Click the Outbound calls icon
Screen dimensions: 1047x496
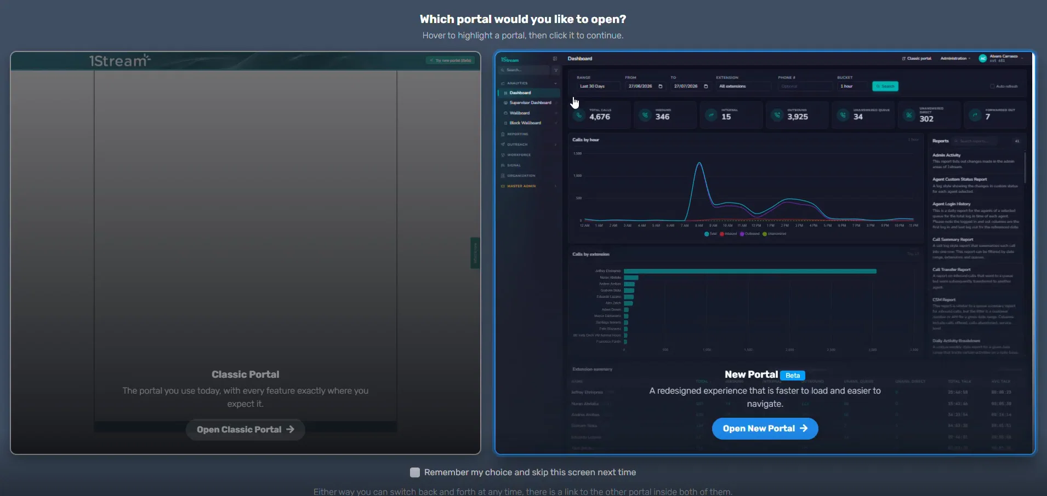(x=777, y=115)
